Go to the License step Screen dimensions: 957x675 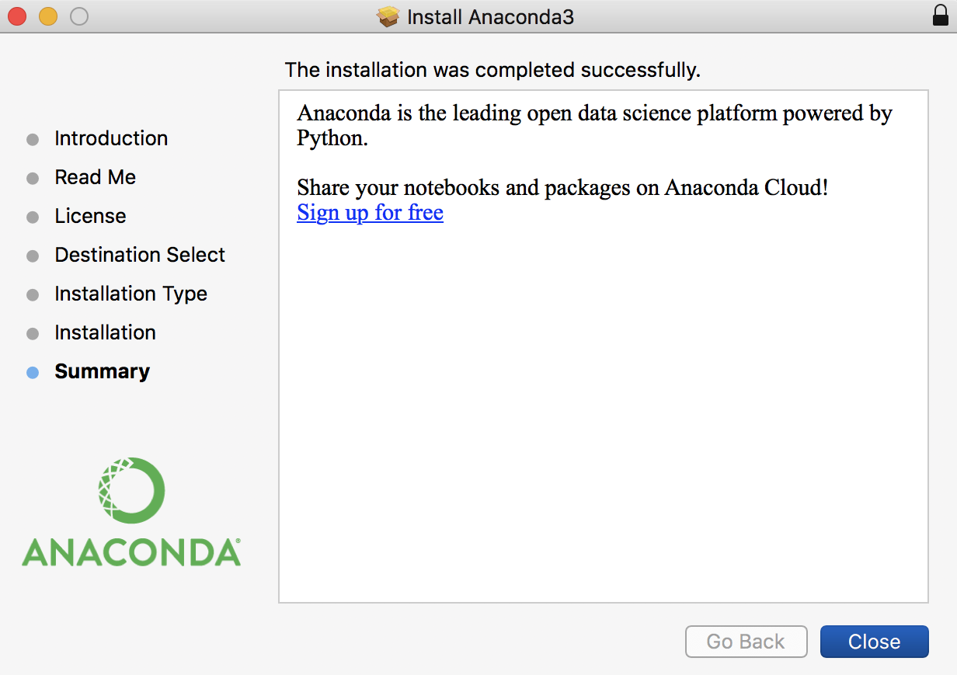[x=90, y=216]
